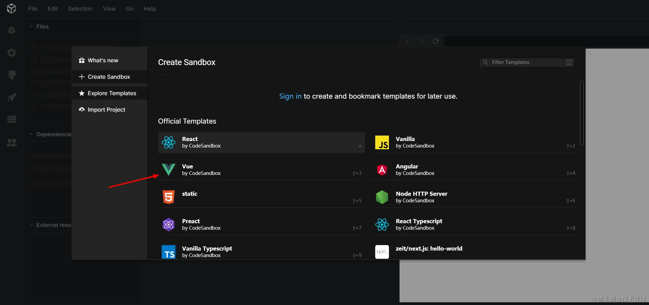The width and height of the screenshot is (649, 305).
Task: Click the CodeSandbox cube logo
Action: pos(11,9)
